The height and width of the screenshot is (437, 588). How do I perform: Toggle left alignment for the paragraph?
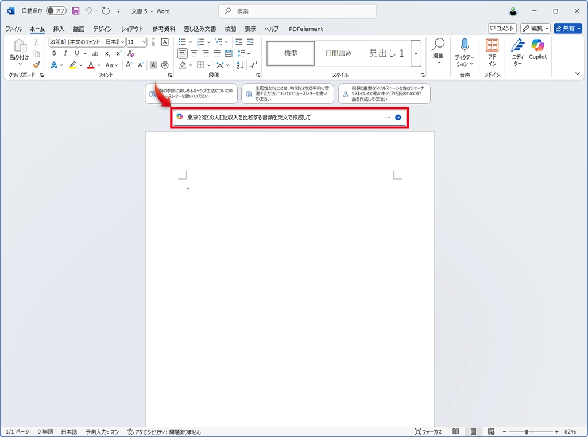[182, 53]
